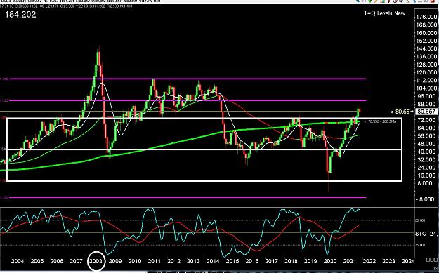Viewport: 439px width, 273px height.
Task: Select 160.000 on the price scale
Action: point(426,33)
